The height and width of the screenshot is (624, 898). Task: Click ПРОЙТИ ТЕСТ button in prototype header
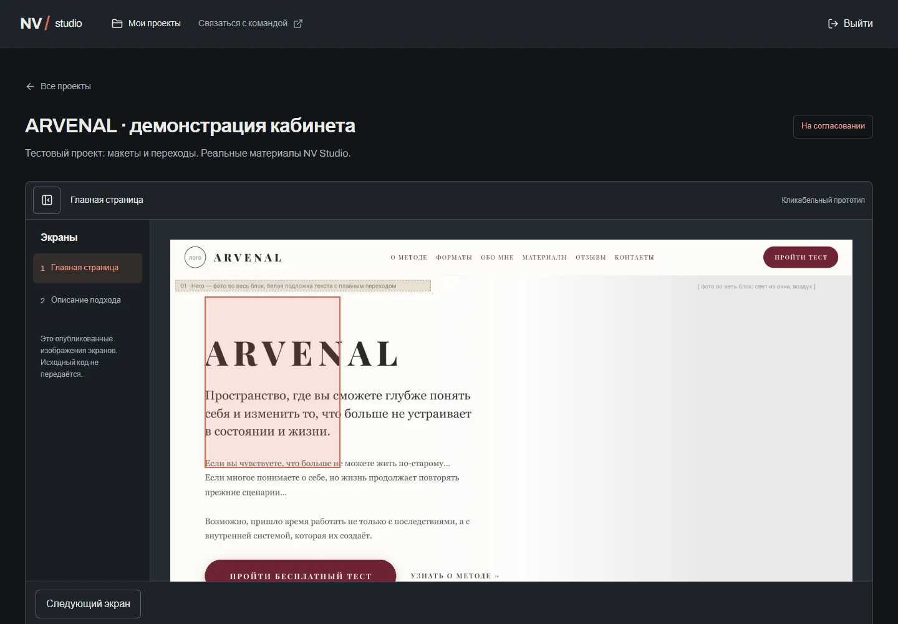tap(801, 257)
